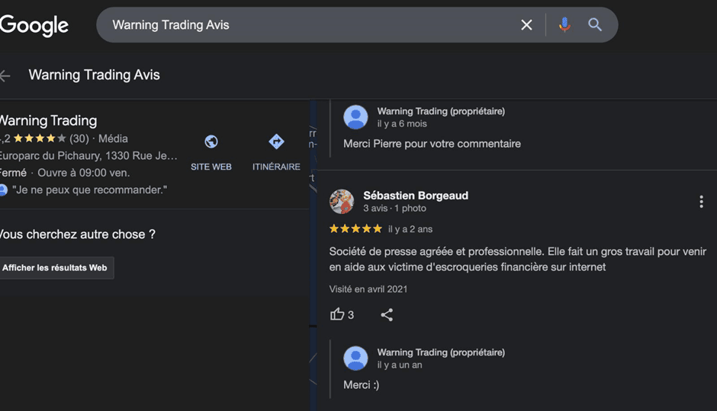Click the "Je ne peux que recommander." snippet
Image resolution: width=717 pixels, height=411 pixels.
pos(90,190)
